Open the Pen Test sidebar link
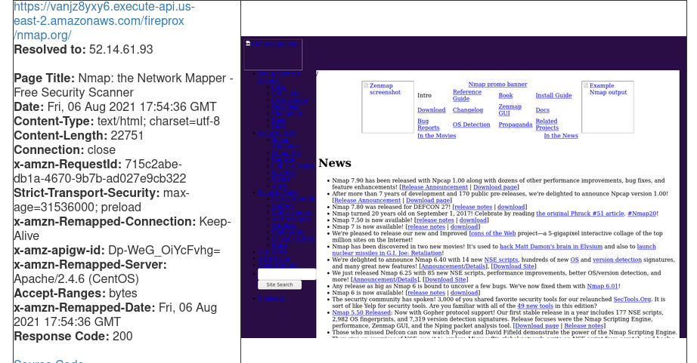697x363 pixels. tap(283, 173)
